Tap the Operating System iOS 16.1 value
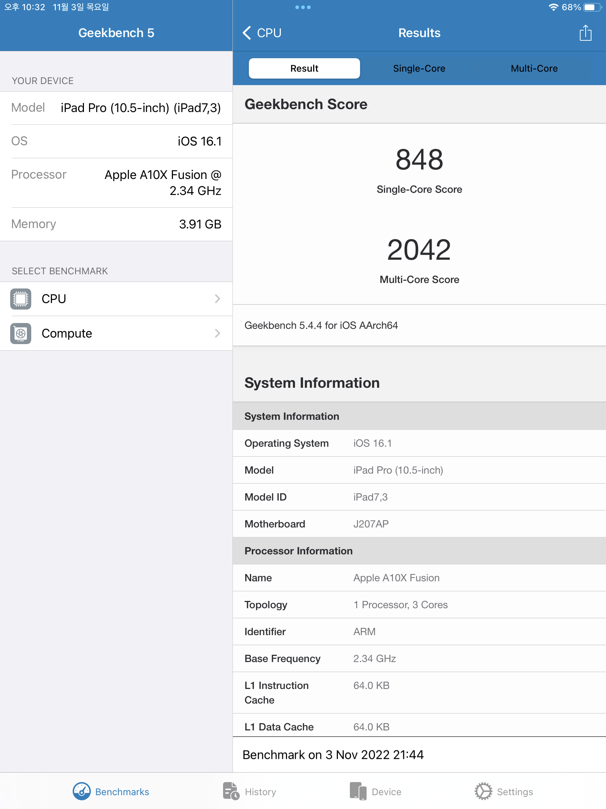Viewport: 606px width, 809px height. pos(372,443)
